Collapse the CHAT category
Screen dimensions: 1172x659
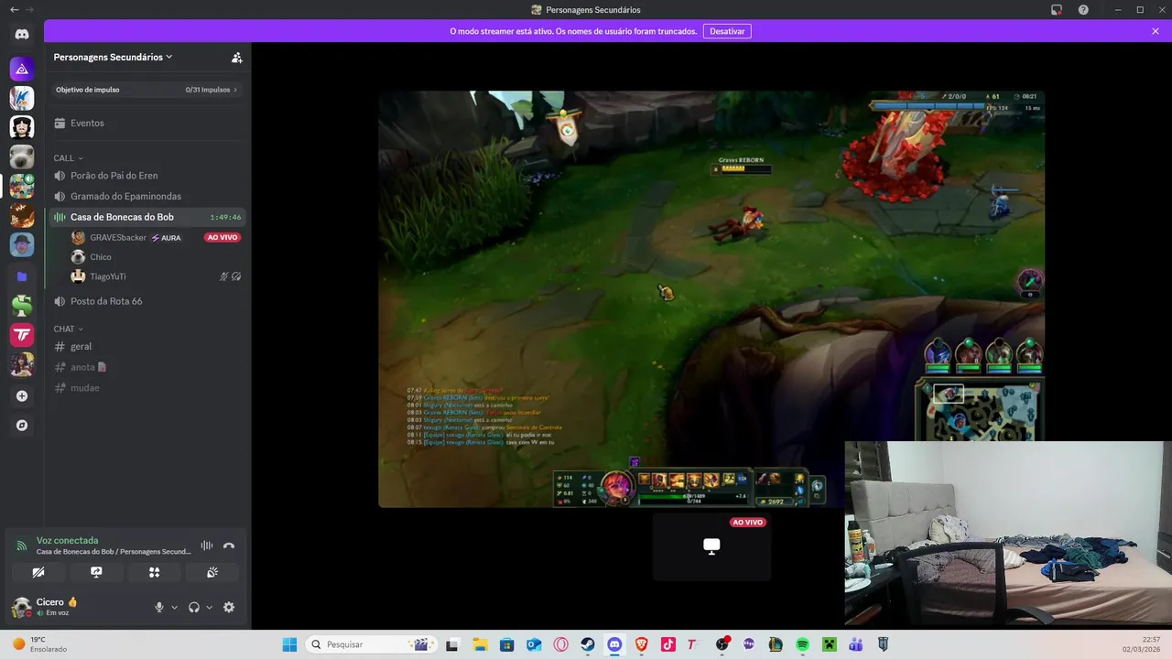[x=68, y=329]
